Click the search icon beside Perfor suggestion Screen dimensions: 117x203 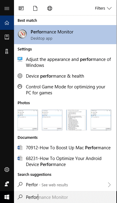(x=20, y=184)
